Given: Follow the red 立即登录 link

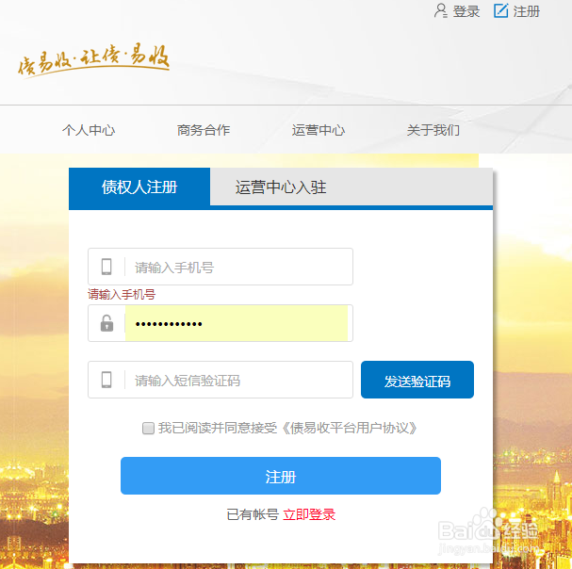Looking at the screenshot, I should coord(309,514).
